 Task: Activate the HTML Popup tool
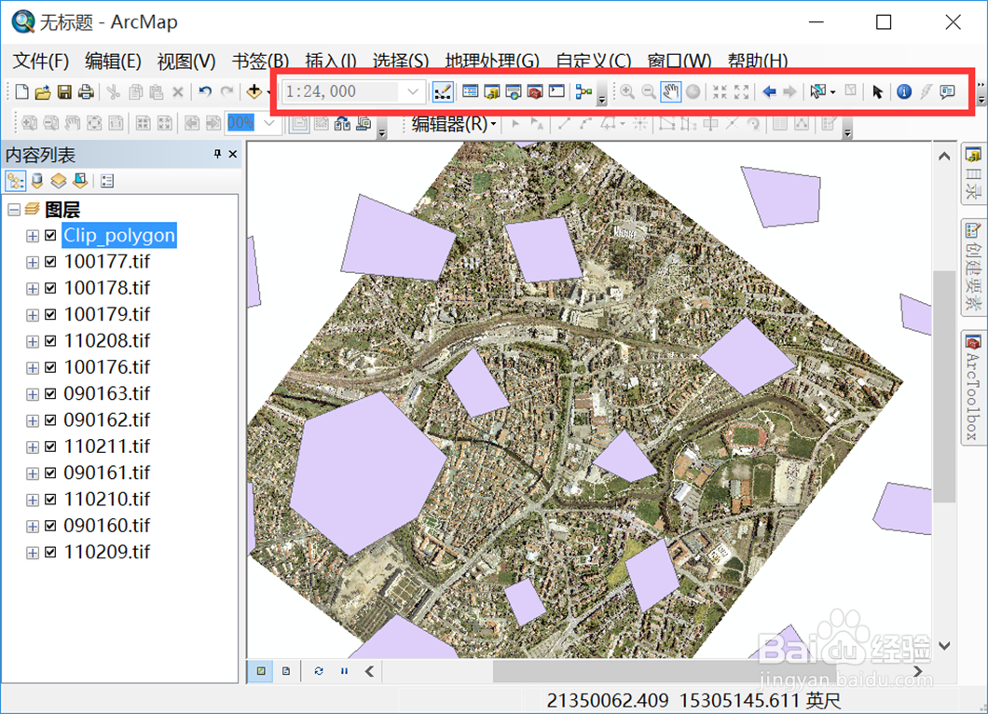tap(947, 92)
